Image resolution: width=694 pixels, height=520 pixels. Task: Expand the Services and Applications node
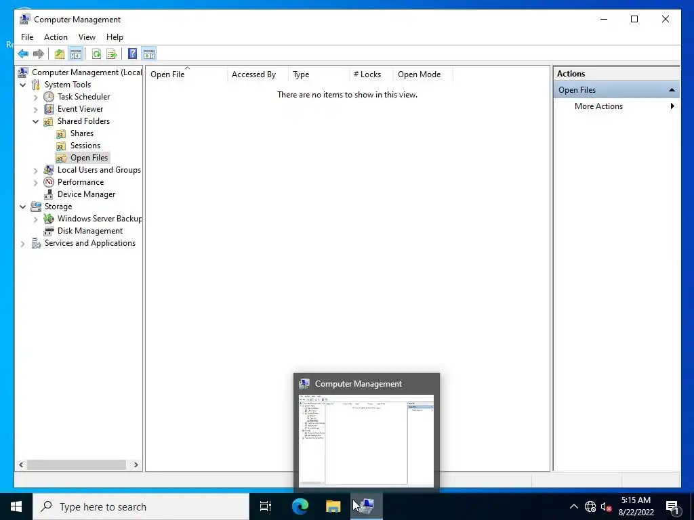click(x=23, y=243)
